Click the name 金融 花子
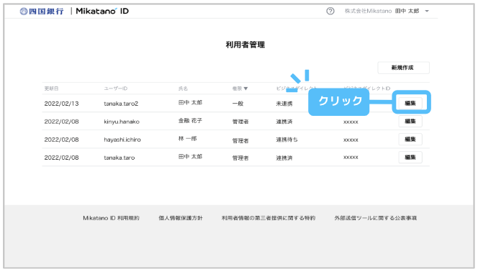 click(190, 121)
